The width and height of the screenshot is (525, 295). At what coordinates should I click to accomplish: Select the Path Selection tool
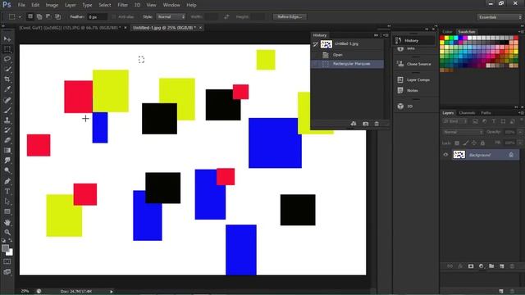[7, 202]
